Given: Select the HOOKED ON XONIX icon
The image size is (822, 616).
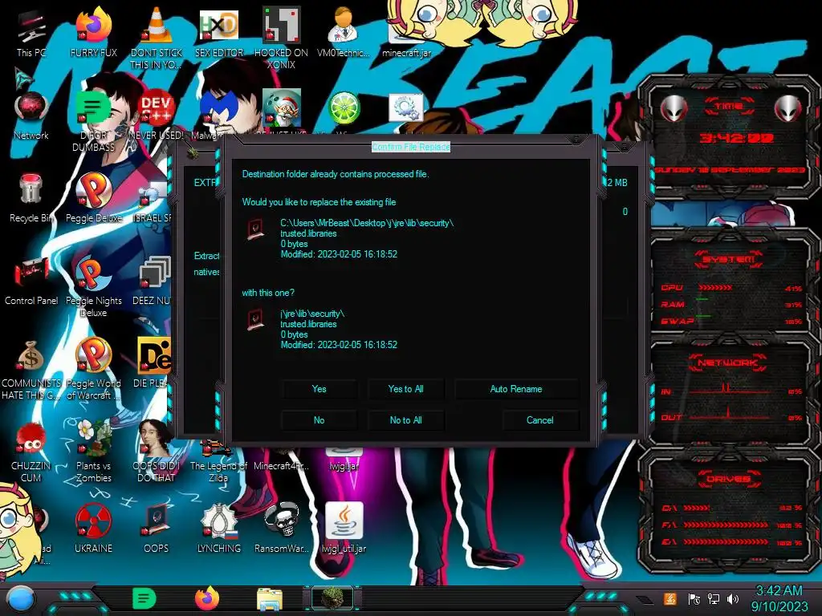Looking at the screenshot, I should (x=281, y=38).
